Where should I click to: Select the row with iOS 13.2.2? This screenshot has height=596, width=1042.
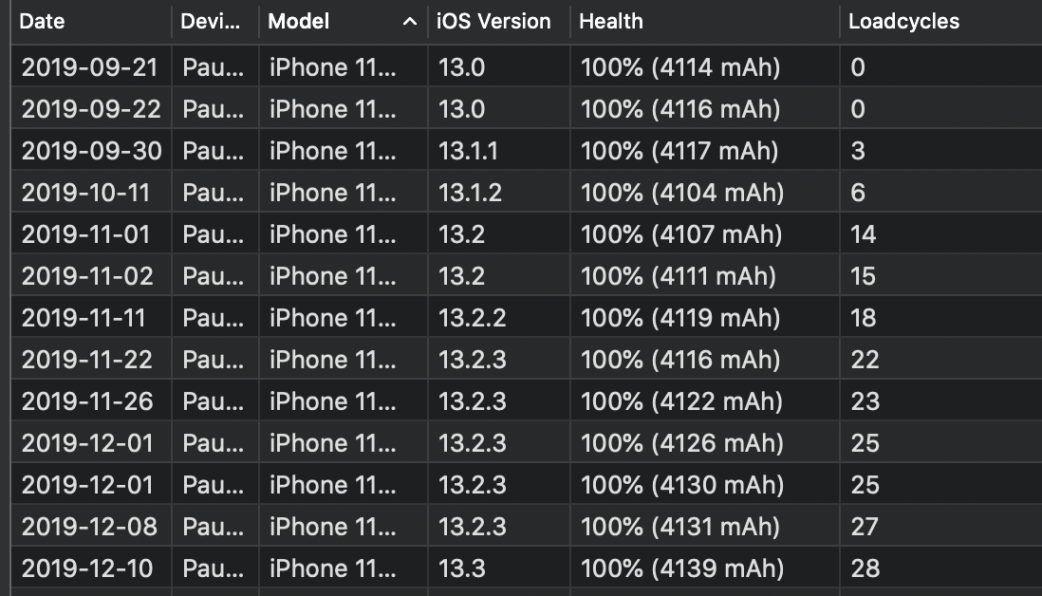click(527, 318)
